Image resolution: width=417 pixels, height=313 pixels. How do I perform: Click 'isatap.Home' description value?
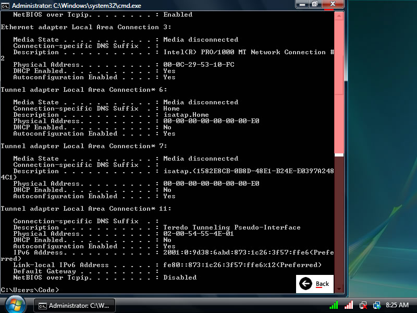(x=186, y=115)
